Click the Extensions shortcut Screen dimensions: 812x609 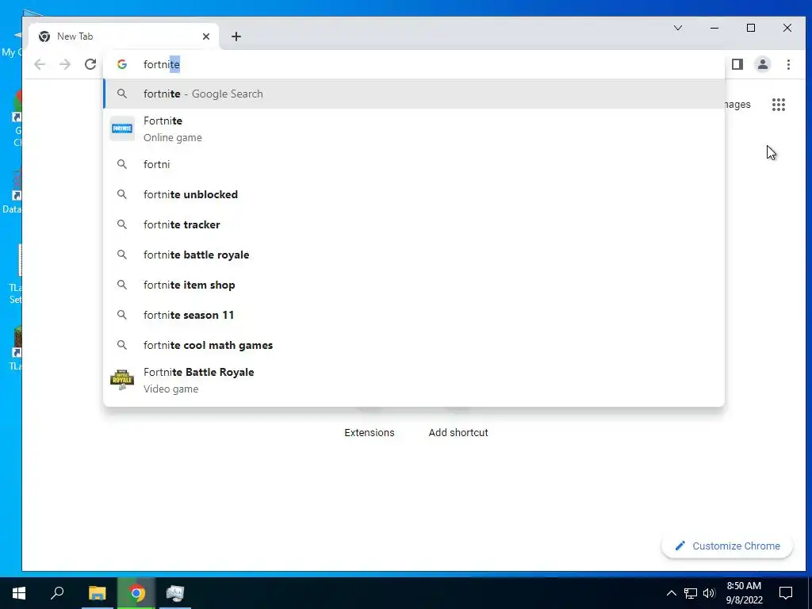pos(370,432)
